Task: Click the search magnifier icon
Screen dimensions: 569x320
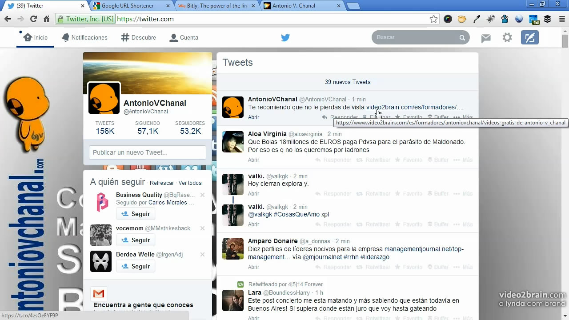Action: [x=462, y=38]
